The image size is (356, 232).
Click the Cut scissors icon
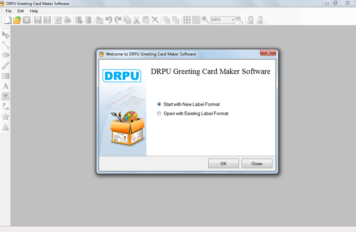(x=136, y=20)
